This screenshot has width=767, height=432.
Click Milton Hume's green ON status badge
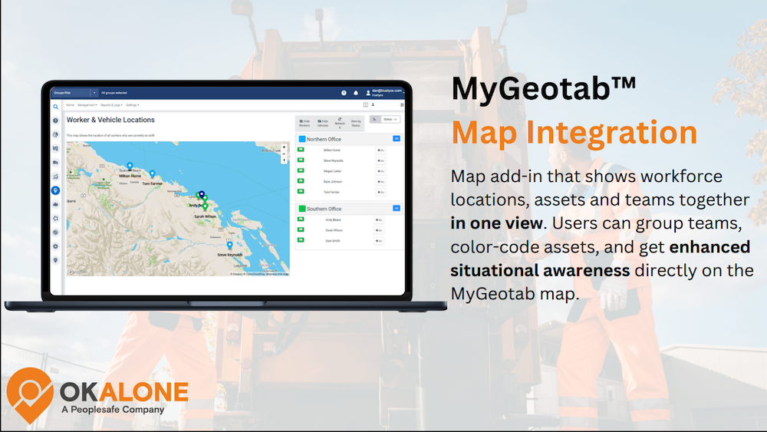click(x=301, y=150)
